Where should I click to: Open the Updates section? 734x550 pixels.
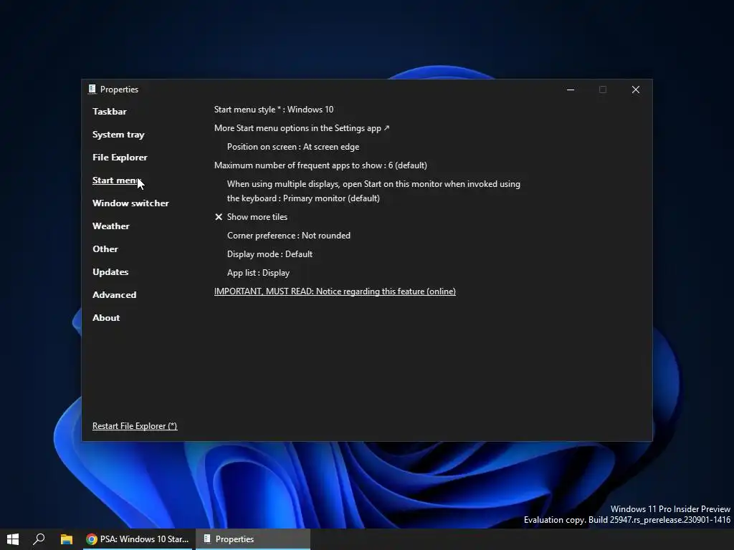[x=110, y=271]
